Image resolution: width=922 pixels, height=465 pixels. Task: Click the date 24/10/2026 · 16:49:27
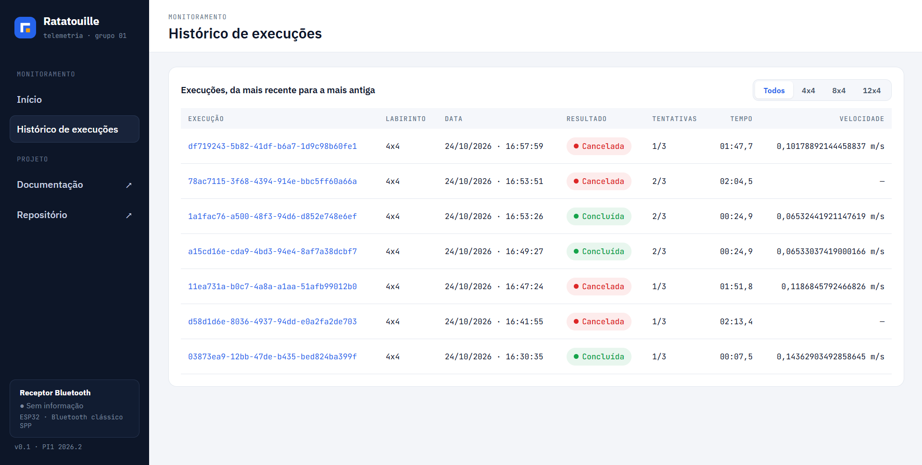494,251
